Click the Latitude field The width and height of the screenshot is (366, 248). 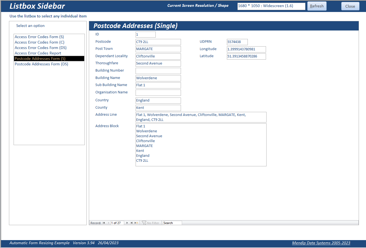click(246, 56)
